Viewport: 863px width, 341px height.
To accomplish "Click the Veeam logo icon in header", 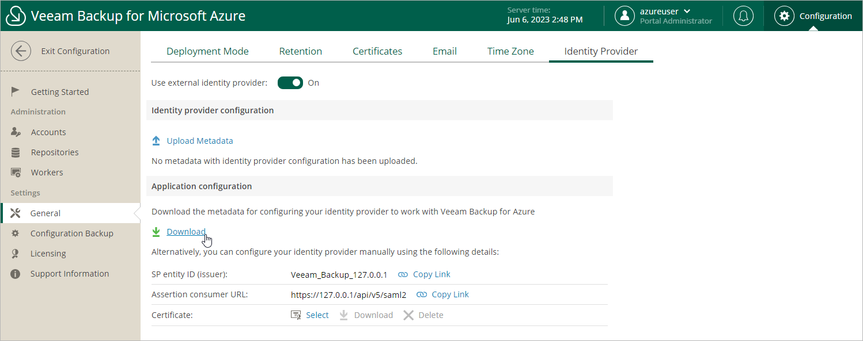I will point(16,16).
